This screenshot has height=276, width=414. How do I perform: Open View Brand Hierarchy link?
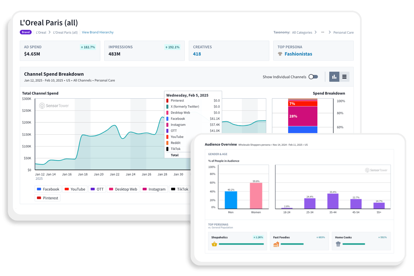(98, 32)
